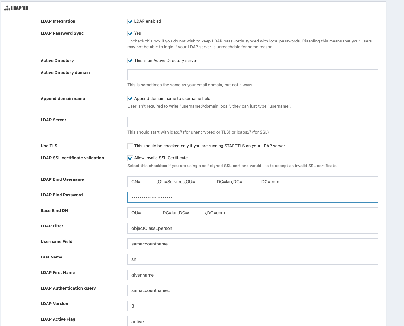Uncheck This is an Active Directory server
Screen dimensions: 404x326
[x=130, y=61]
